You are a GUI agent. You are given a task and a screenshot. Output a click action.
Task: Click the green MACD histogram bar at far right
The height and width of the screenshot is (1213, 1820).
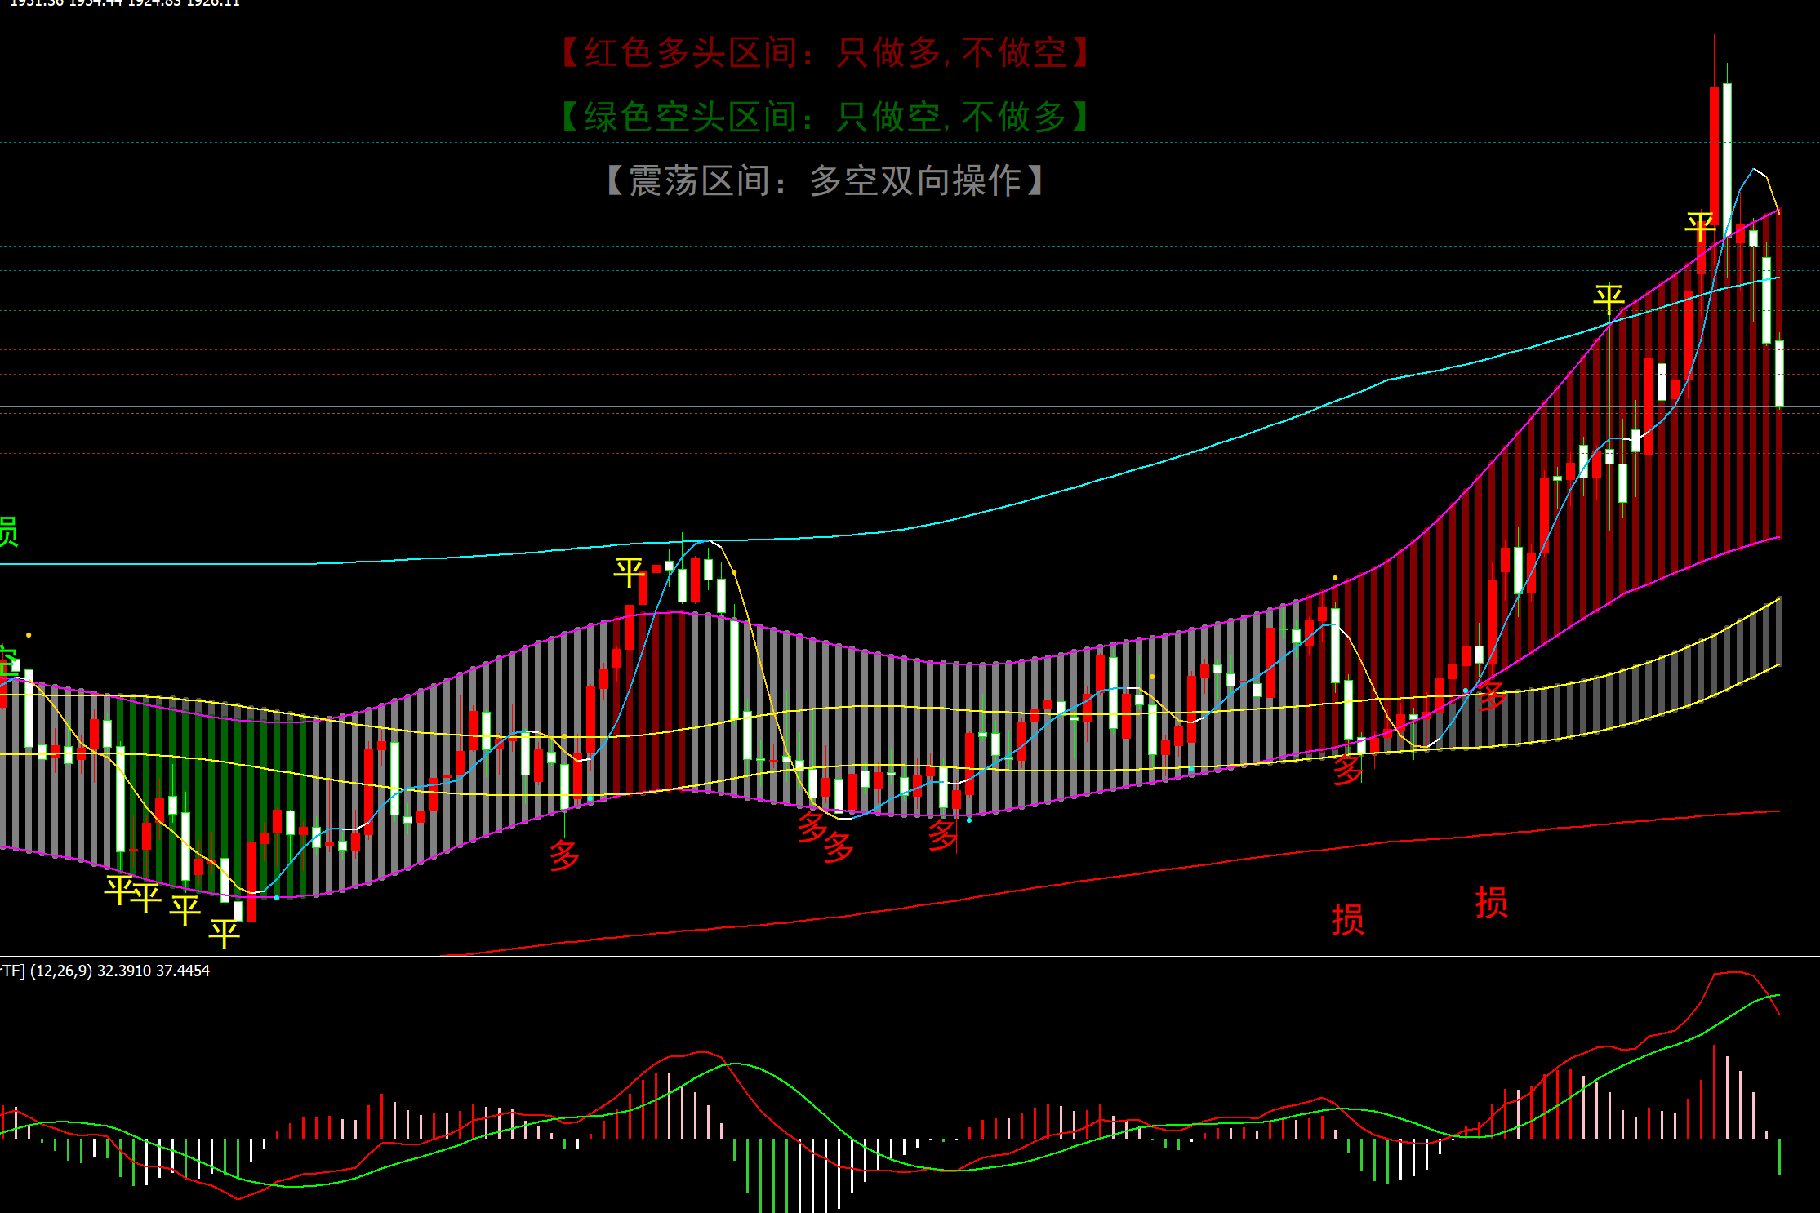(1779, 1157)
